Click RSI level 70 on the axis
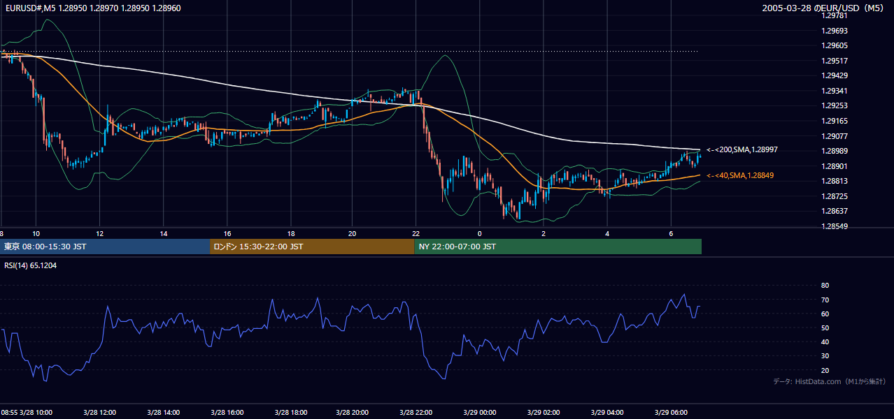The height and width of the screenshot is (419, 894). click(825, 300)
